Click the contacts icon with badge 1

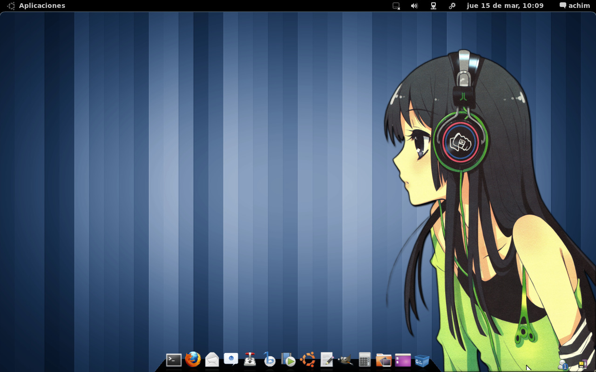[x=563, y=365]
